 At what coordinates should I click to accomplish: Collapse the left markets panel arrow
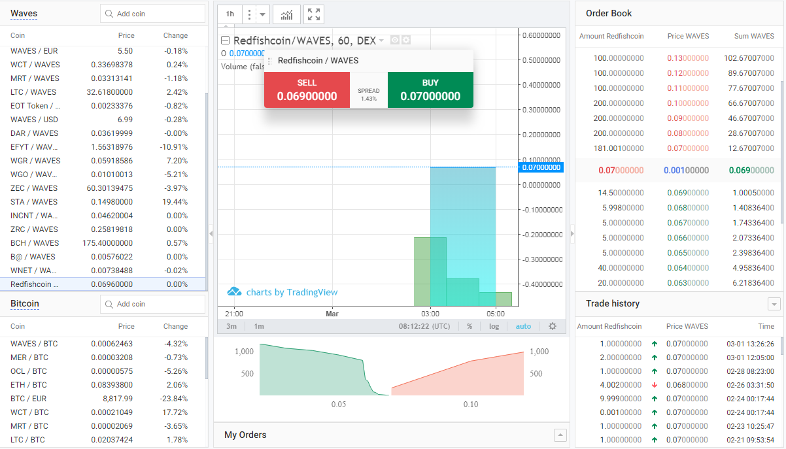tap(211, 233)
